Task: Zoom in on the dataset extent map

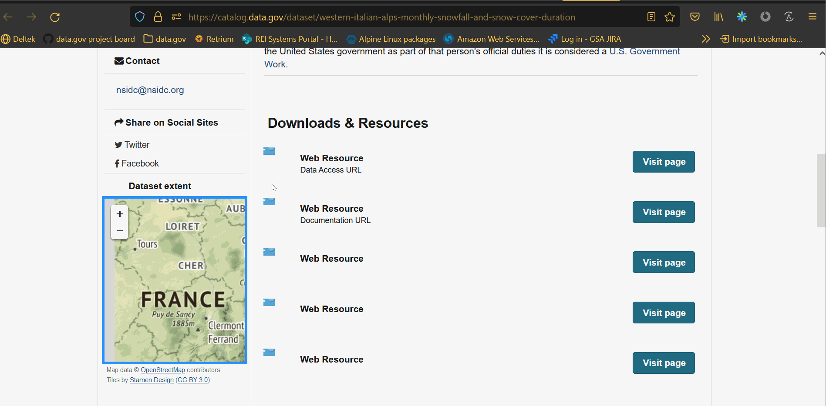Action: click(x=120, y=214)
